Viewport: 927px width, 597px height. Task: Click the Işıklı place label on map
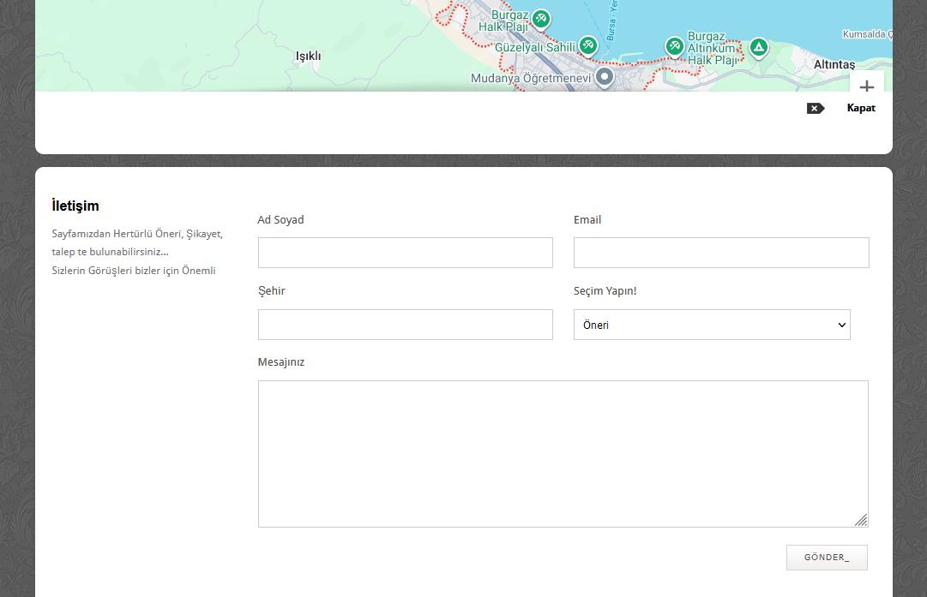pyautogui.click(x=308, y=57)
